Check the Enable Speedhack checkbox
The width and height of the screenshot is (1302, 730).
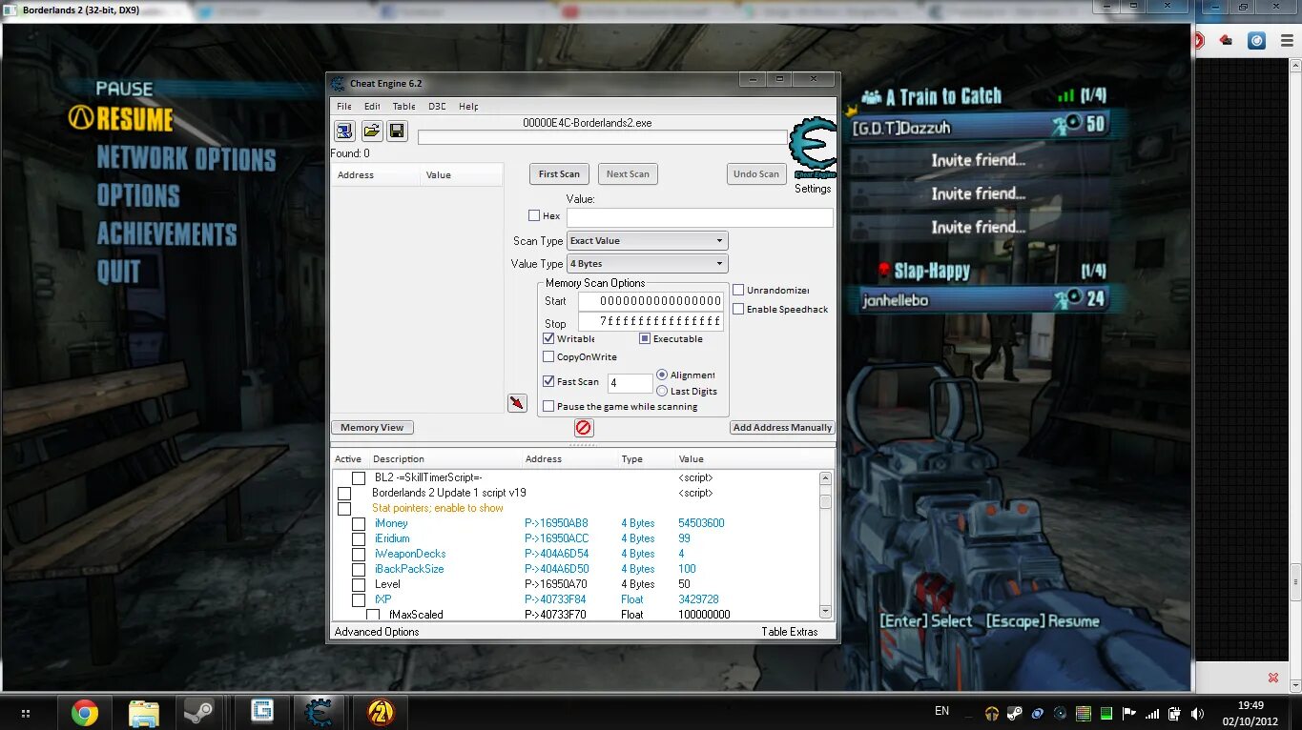[738, 309]
